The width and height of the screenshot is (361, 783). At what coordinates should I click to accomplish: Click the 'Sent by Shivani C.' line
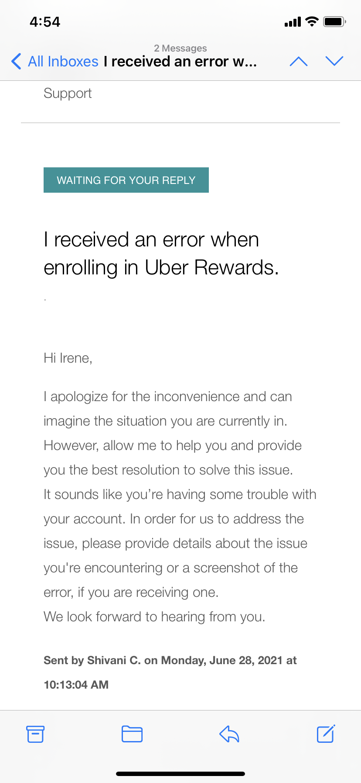(170, 660)
